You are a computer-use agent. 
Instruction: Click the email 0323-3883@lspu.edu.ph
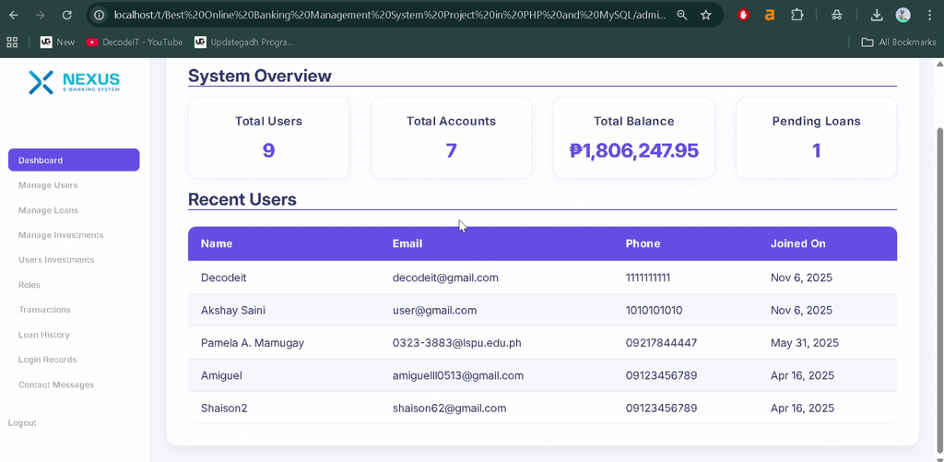tap(457, 343)
